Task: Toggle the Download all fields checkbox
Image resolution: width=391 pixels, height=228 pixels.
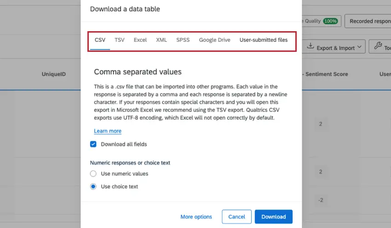Action: [x=93, y=144]
